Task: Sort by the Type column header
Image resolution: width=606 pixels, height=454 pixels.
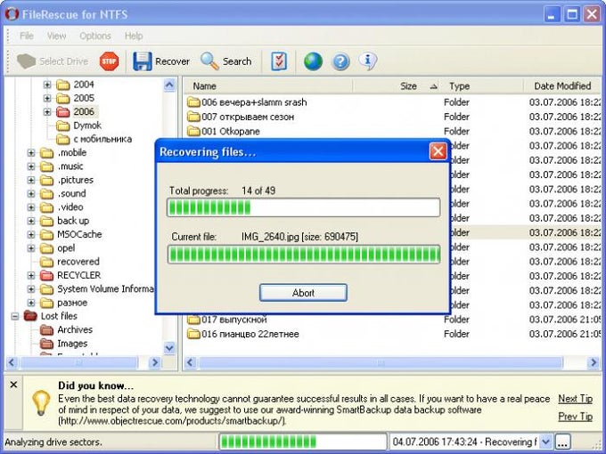Action: pos(481,86)
